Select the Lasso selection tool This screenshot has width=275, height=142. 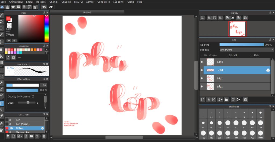click(1, 77)
